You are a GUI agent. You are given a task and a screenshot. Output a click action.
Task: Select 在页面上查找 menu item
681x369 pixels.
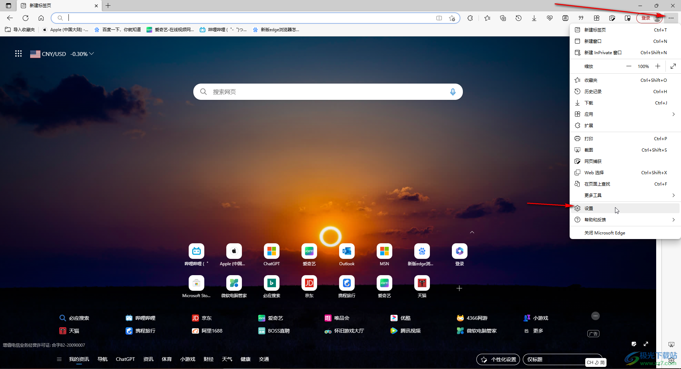click(625, 184)
